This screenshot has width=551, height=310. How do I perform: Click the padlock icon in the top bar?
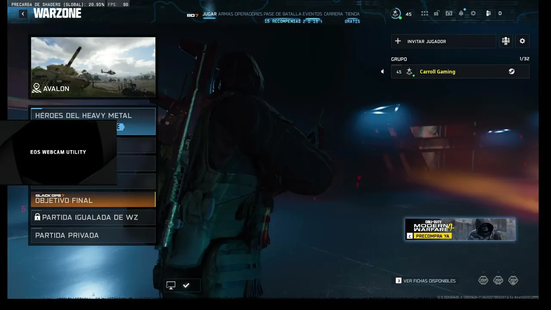(436, 13)
